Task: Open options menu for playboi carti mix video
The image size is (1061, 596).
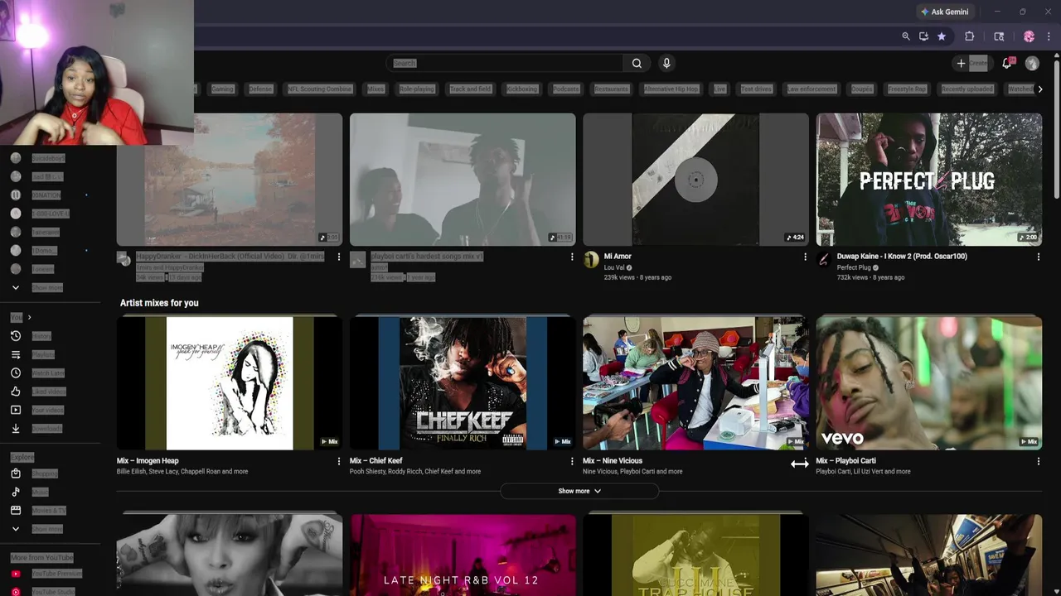Action: tap(572, 257)
